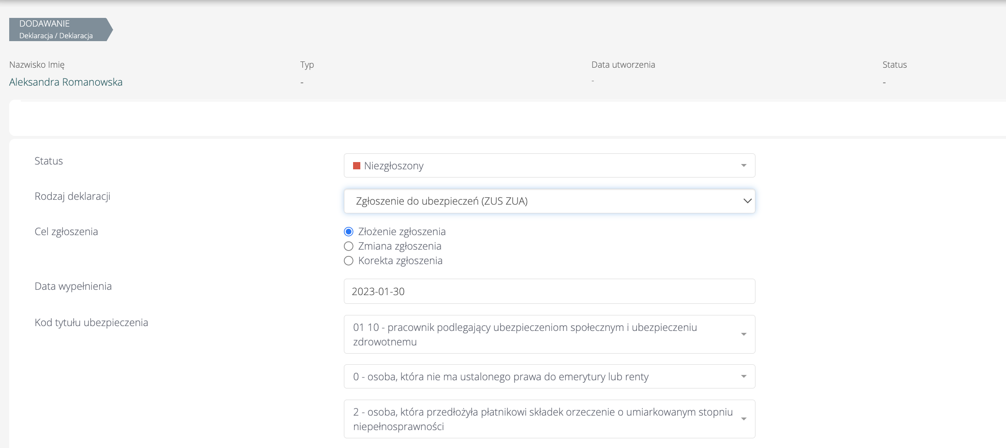Click the caret icon in the emerytury lub renty field
The height and width of the screenshot is (448, 1006).
[x=743, y=376]
